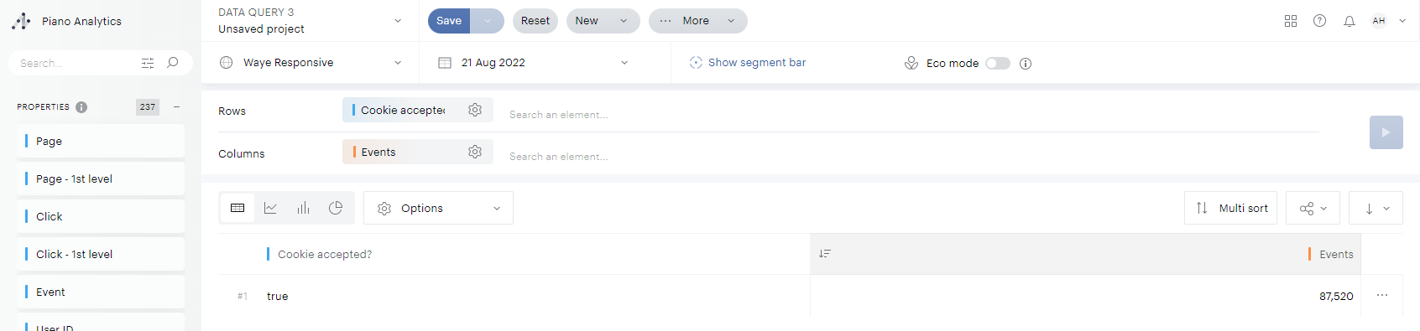Screen dimensions: 1420x331
Task: Switch to line chart view
Action: coord(270,208)
